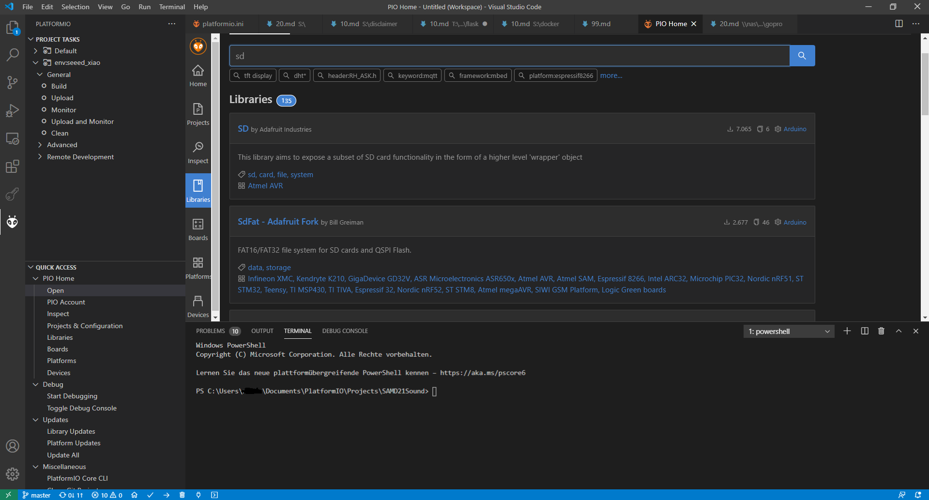Screen dimensions: 929x500
Task: Split the editor right
Action: pos(899,24)
